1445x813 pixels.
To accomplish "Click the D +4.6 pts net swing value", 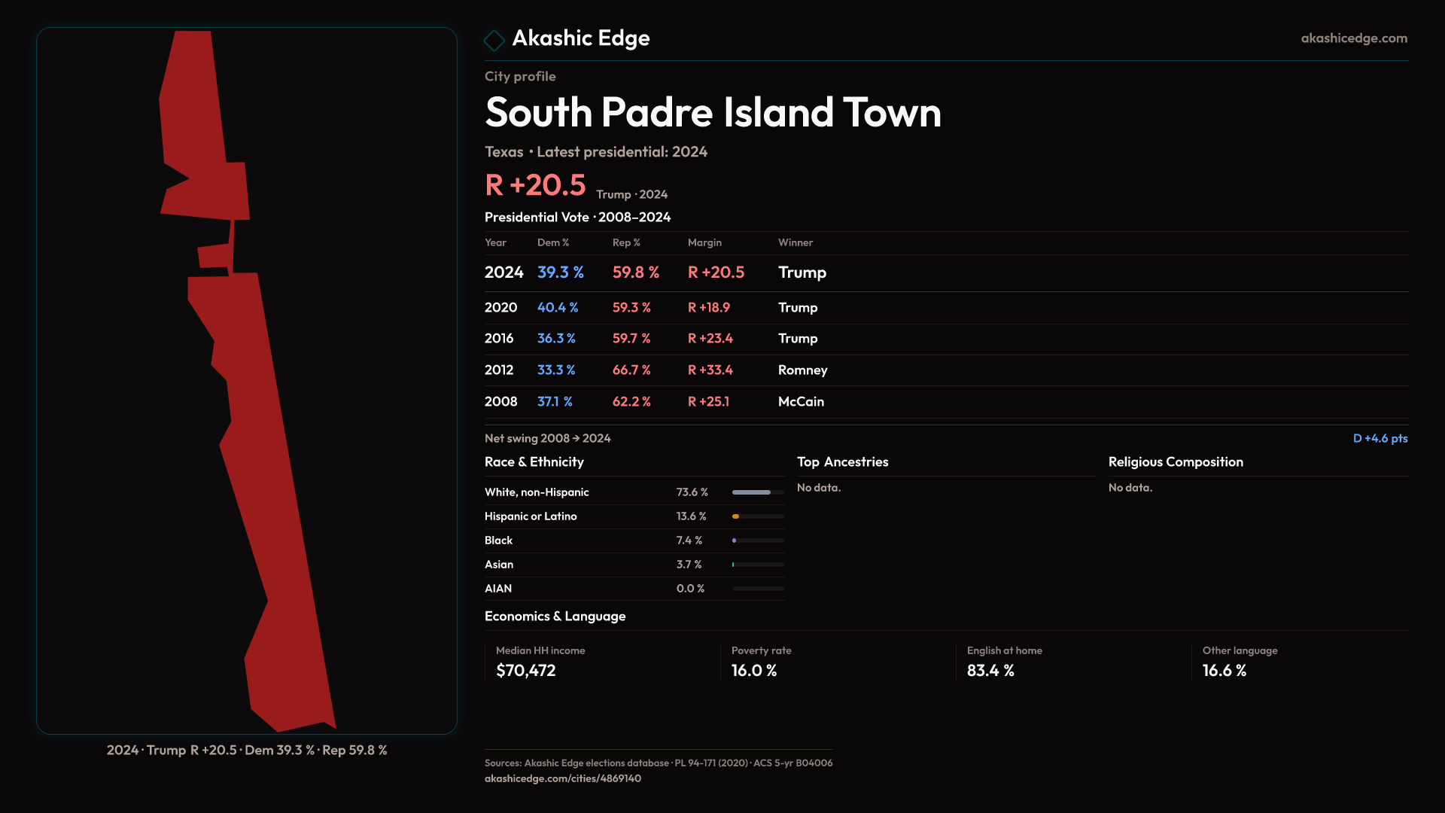I will point(1380,438).
